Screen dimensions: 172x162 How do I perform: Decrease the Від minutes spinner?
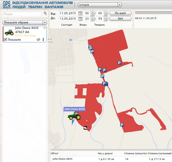pyautogui.click(x=106, y=15)
